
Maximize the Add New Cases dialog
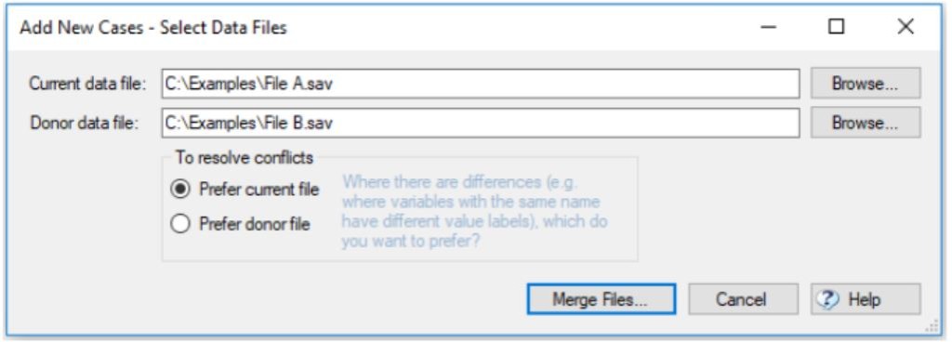point(837,27)
